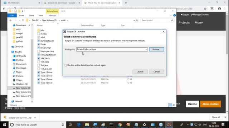The width and height of the screenshot is (229, 128).
Task: Go up one folder level in Explorer
Action: pyautogui.click(x=23, y=20)
